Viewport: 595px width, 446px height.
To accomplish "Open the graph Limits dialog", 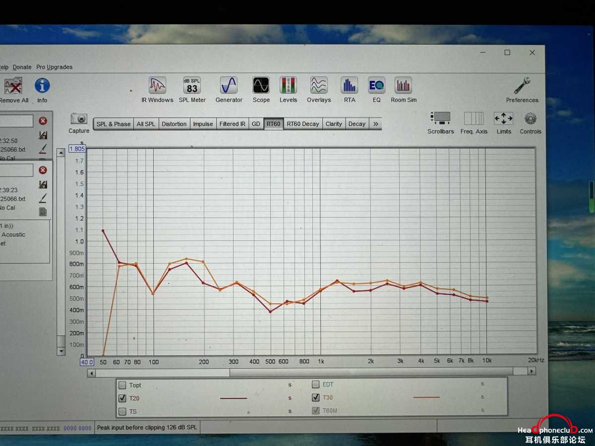I will [x=503, y=123].
